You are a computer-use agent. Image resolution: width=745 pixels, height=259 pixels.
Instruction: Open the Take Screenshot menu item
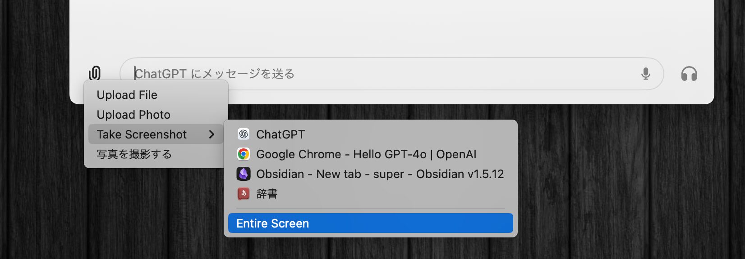pyautogui.click(x=142, y=134)
